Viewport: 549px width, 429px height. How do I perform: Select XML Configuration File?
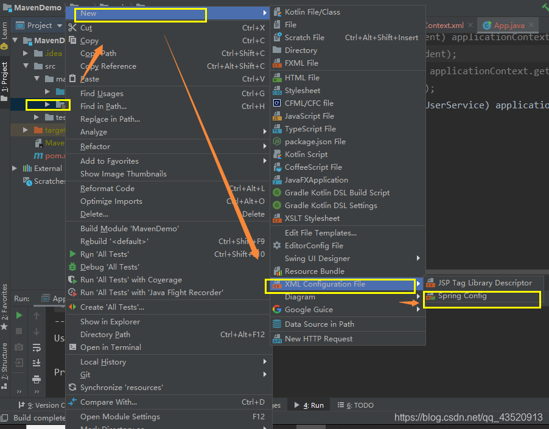click(348, 284)
